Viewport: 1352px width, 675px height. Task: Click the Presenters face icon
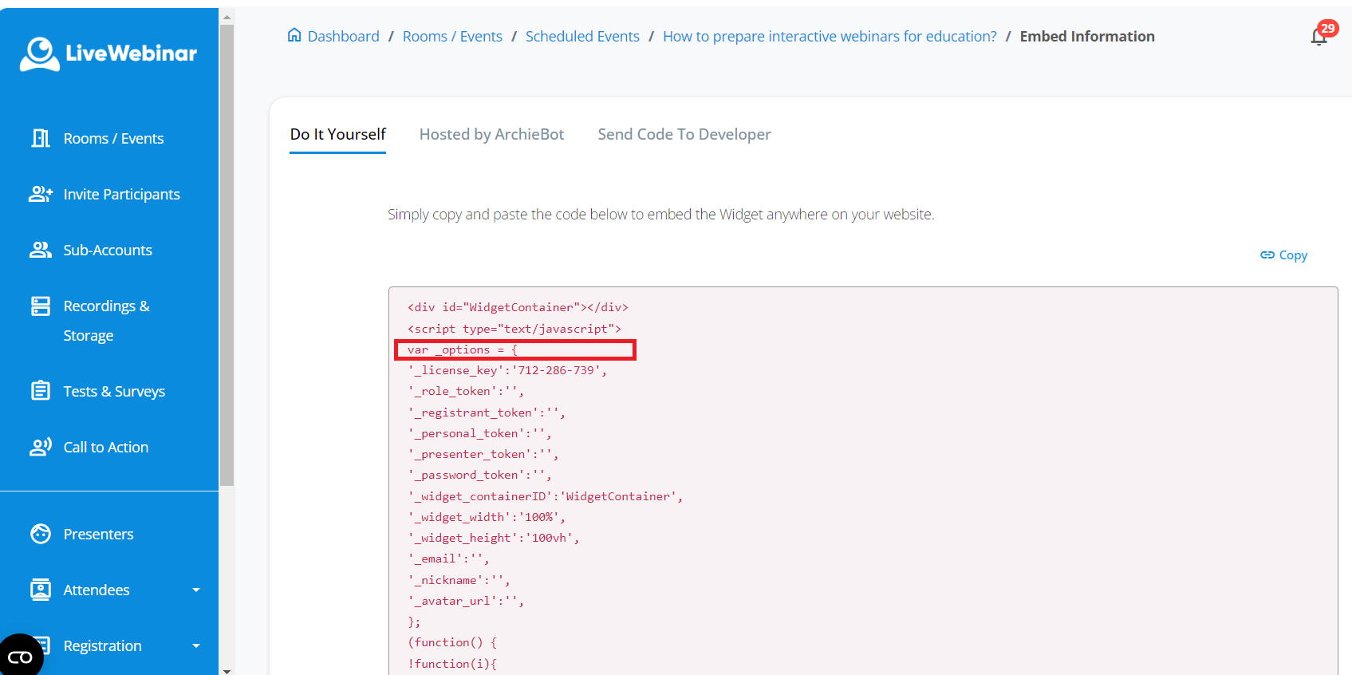41,534
